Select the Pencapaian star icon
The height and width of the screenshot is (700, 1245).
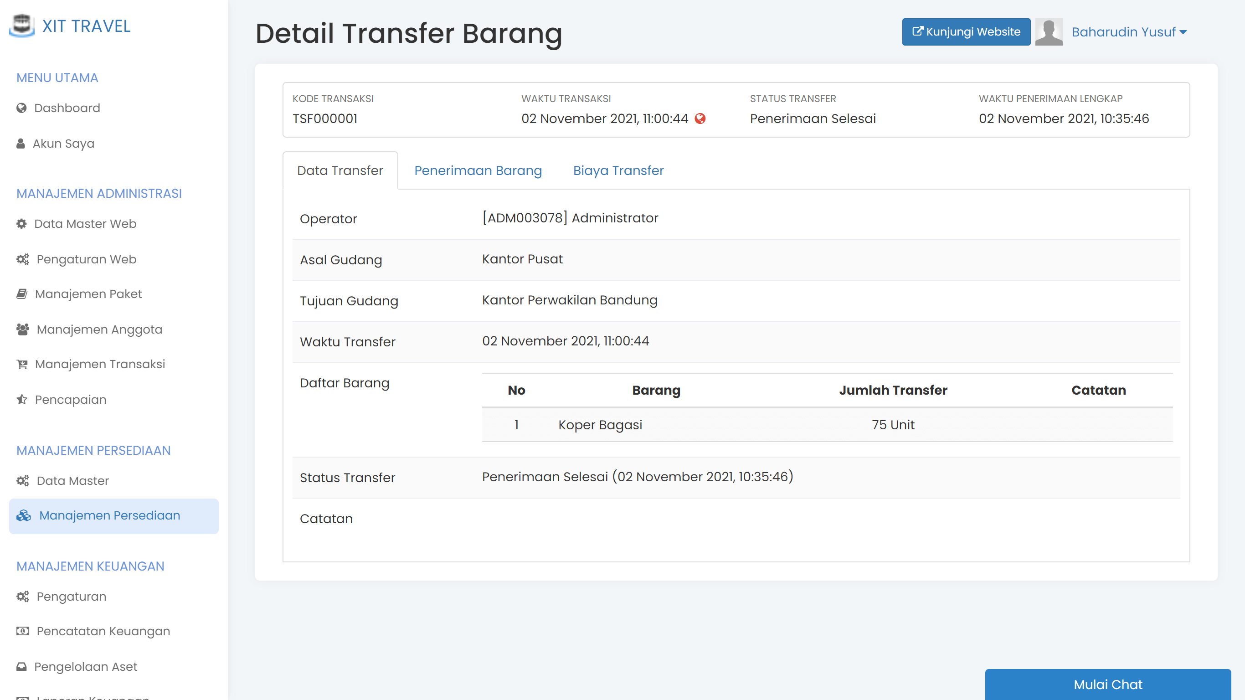21,399
